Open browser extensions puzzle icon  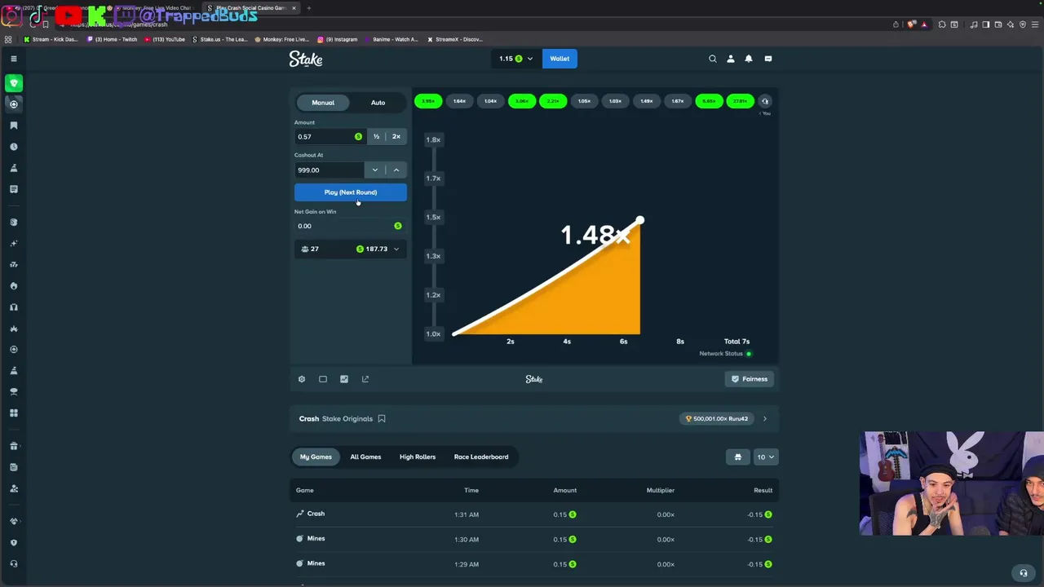point(942,24)
